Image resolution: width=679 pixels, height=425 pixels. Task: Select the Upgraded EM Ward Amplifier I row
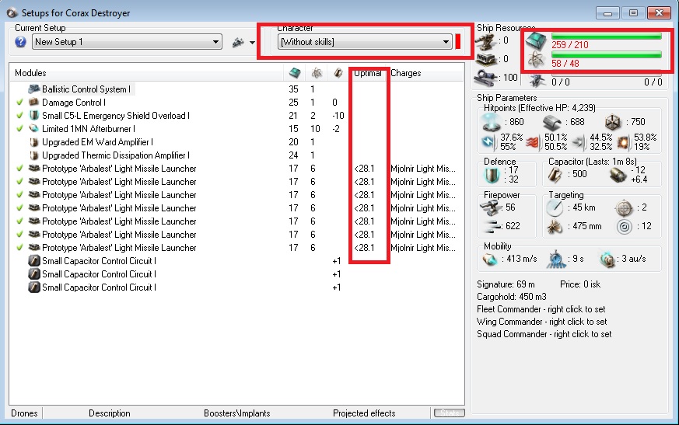[236, 142]
